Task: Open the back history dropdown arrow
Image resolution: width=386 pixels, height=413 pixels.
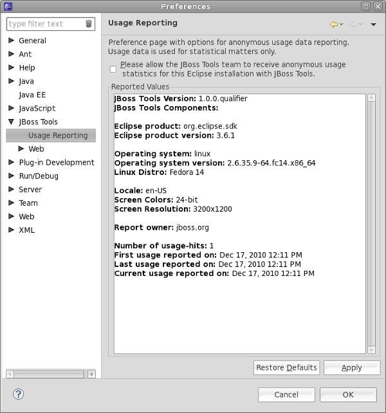Action: tap(341, 24)
